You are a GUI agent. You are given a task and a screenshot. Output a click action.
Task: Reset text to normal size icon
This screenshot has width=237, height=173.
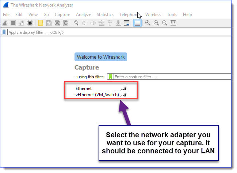164,23
